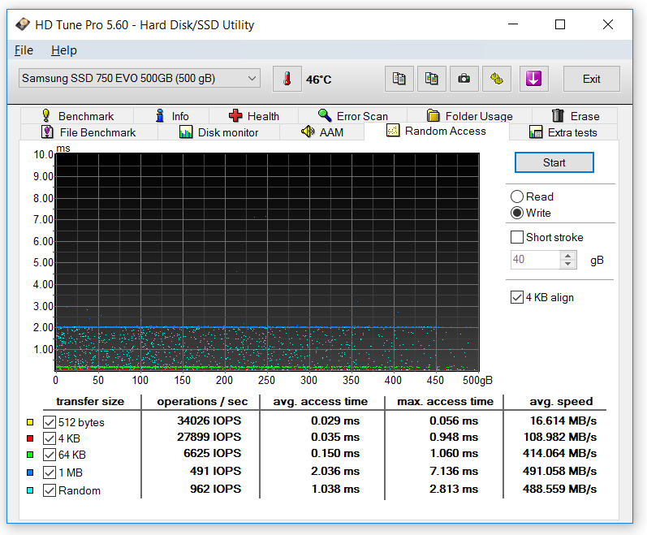The height and width of the screenshot is (535, 647).
Task: Switch to the Error Scan tab
Action: (x=353, y=116)
